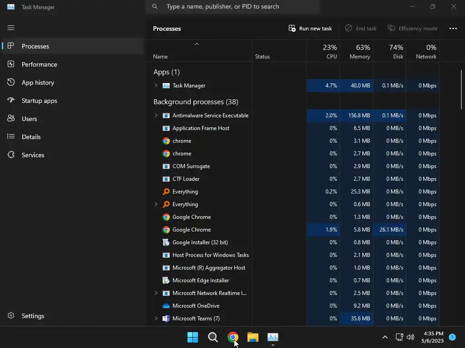The height and width of the screenshot is (348, 465).
Task: Open File Explorer from the taskbar
Action: pyautogui.click(x=252, y=337)
